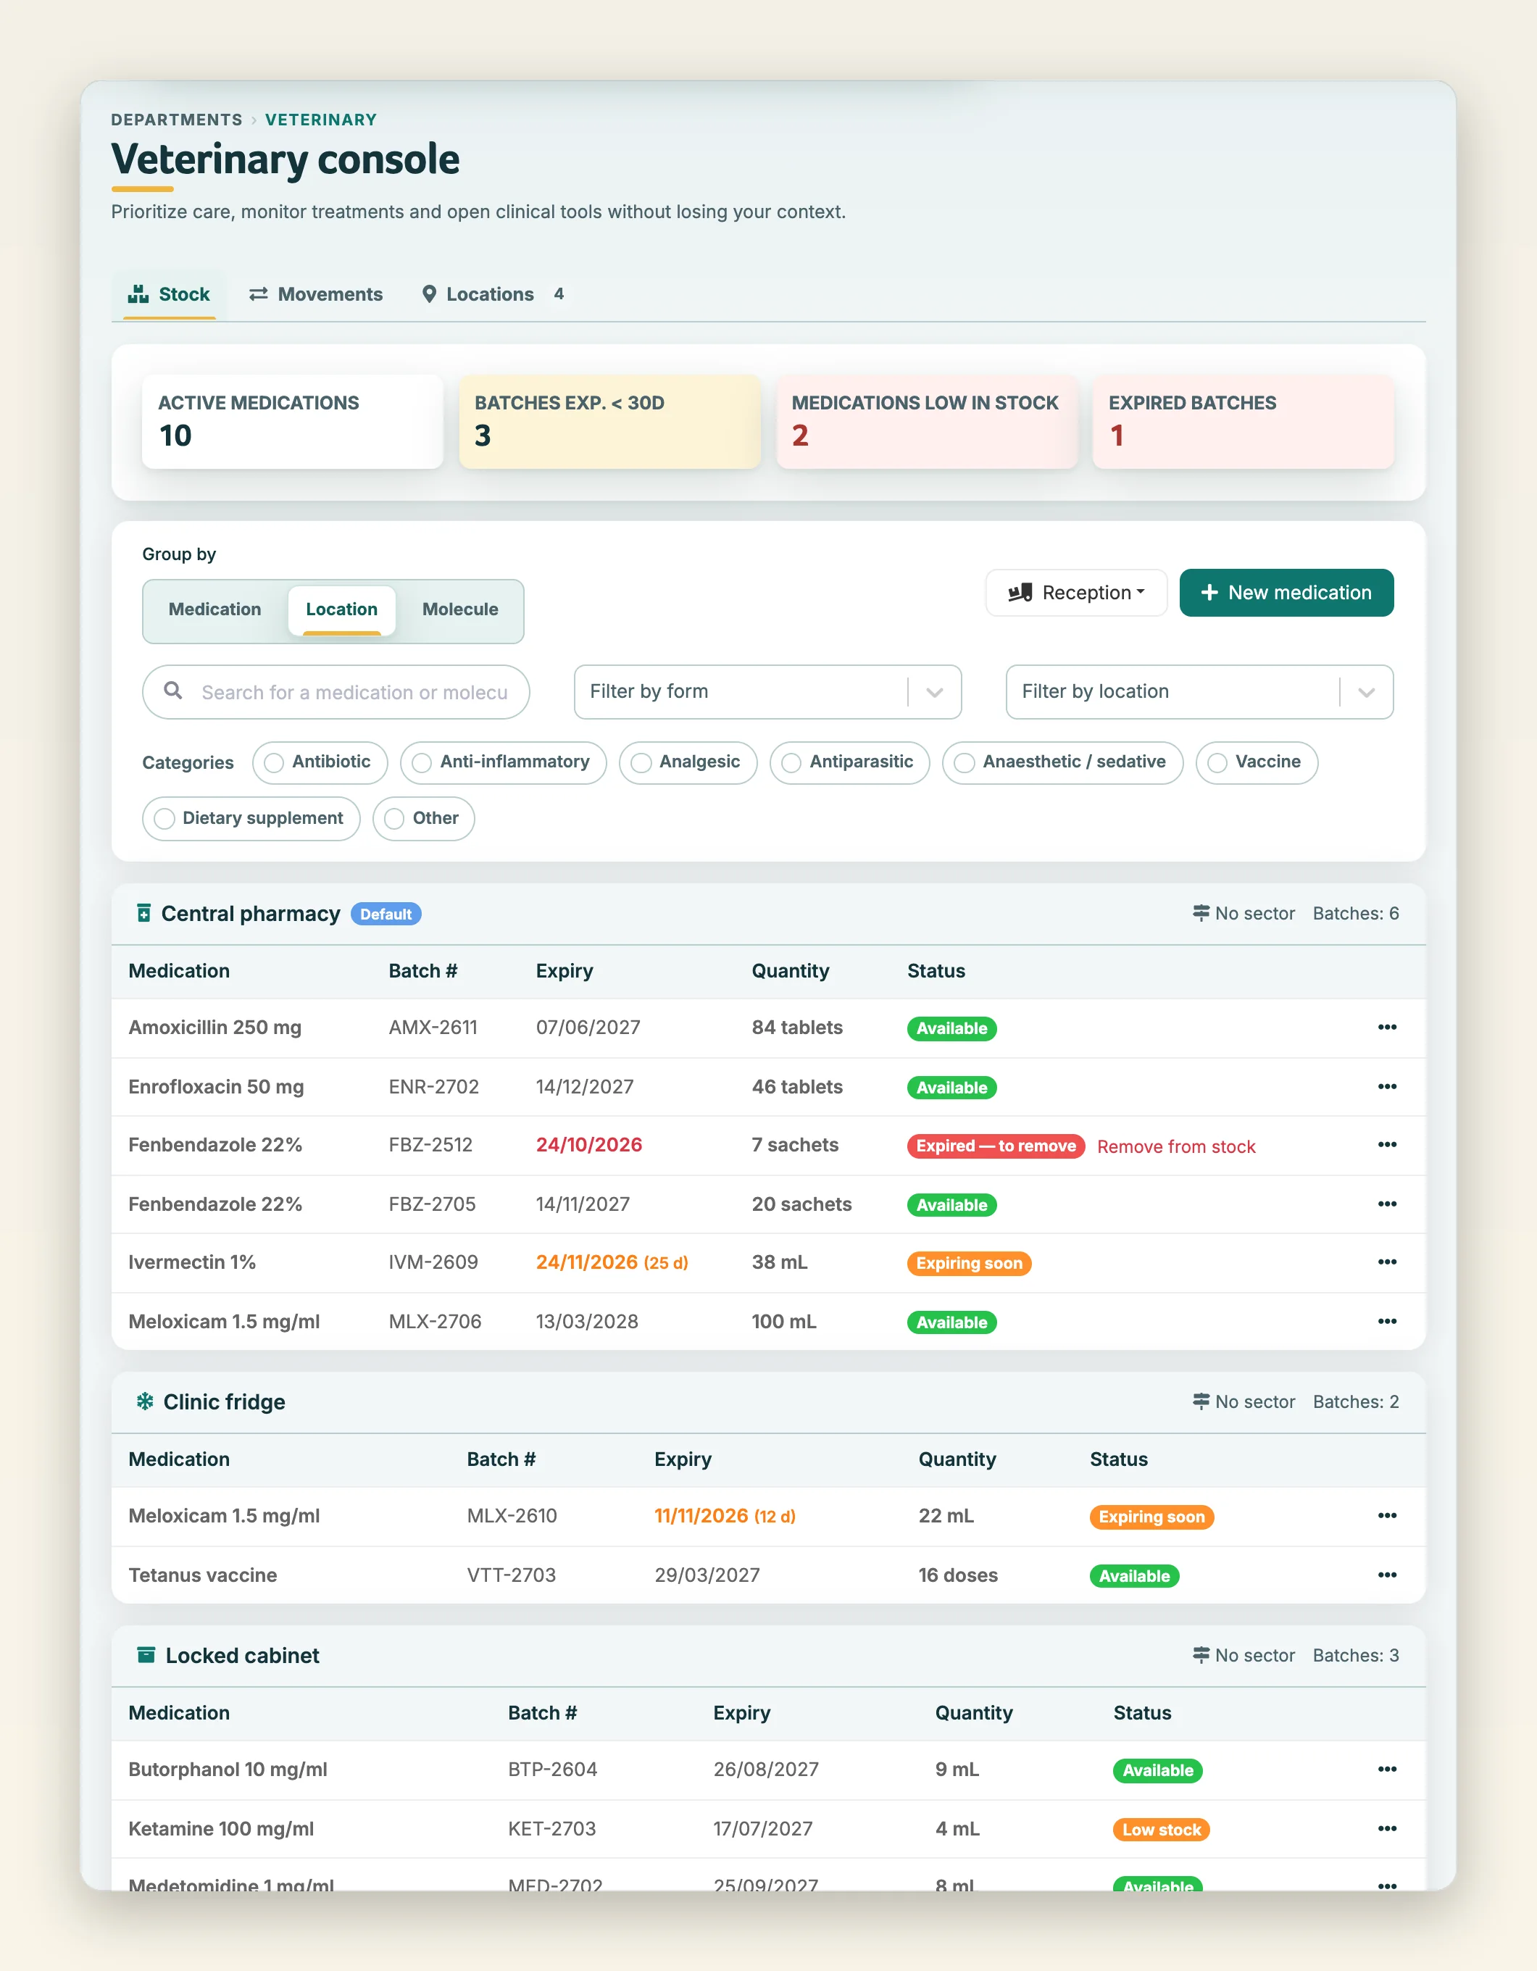Screen dimensions: 1537x1971
Task: Open actions menu for batch FBZ-2705
Action: [x=1386, y=1204]
